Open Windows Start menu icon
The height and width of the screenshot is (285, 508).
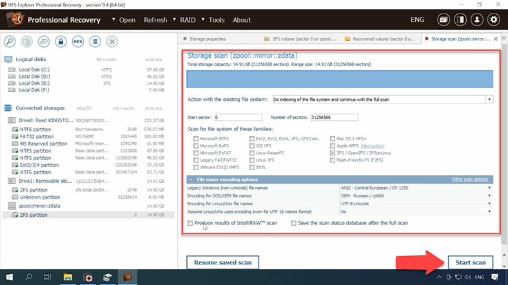click(x=10, y=277)
